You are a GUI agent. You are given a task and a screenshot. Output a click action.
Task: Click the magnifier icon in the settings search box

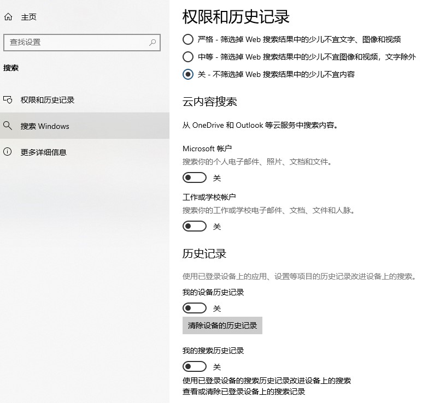coord(153,42)
